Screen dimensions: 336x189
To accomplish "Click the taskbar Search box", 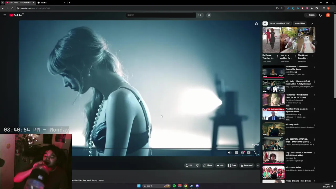I will point(156,186).
